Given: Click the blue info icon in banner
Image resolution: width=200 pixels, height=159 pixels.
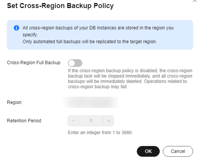Looking at the screenshot, I should click(16, 28).
